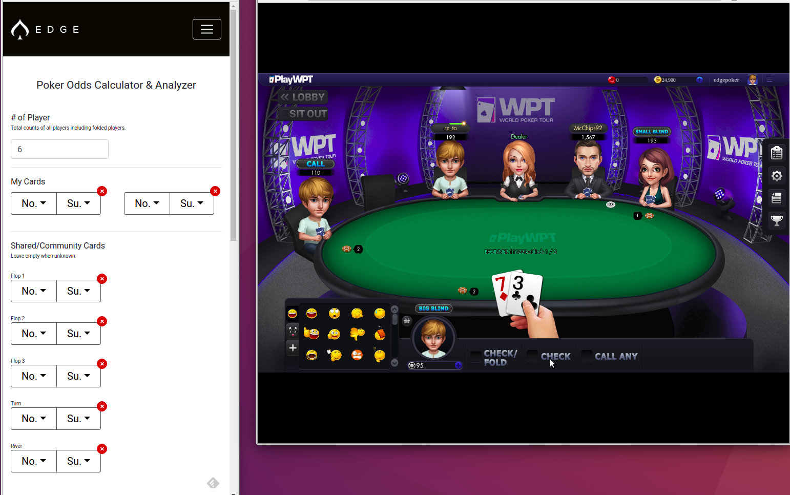Open Flop 2 Su. dropdown
The image size is (790, 495).
click(78, 334)
